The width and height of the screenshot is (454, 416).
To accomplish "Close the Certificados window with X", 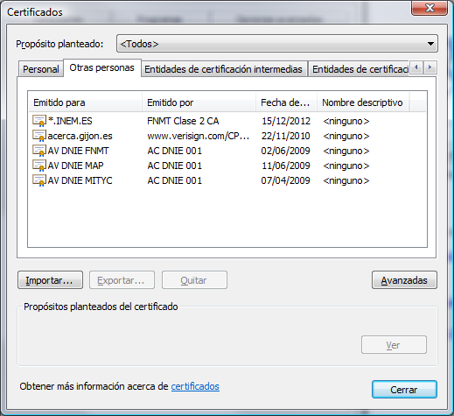I will (430, 8).
